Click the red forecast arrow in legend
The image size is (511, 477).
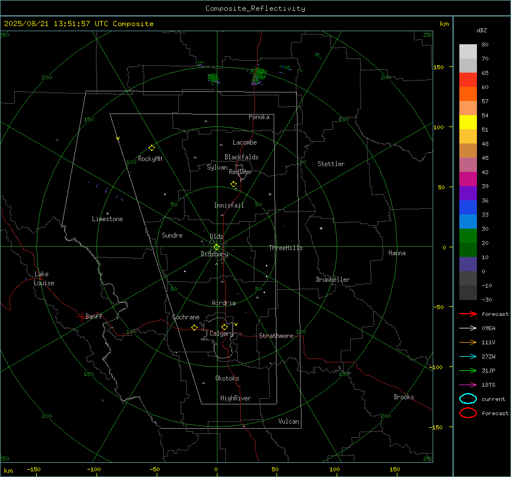(x=468, y=314)
